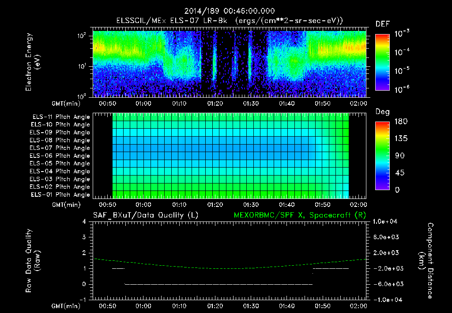The image size is (452, 313).
Task: Click the Deg pitch angle colorbar
Action: 382,156
